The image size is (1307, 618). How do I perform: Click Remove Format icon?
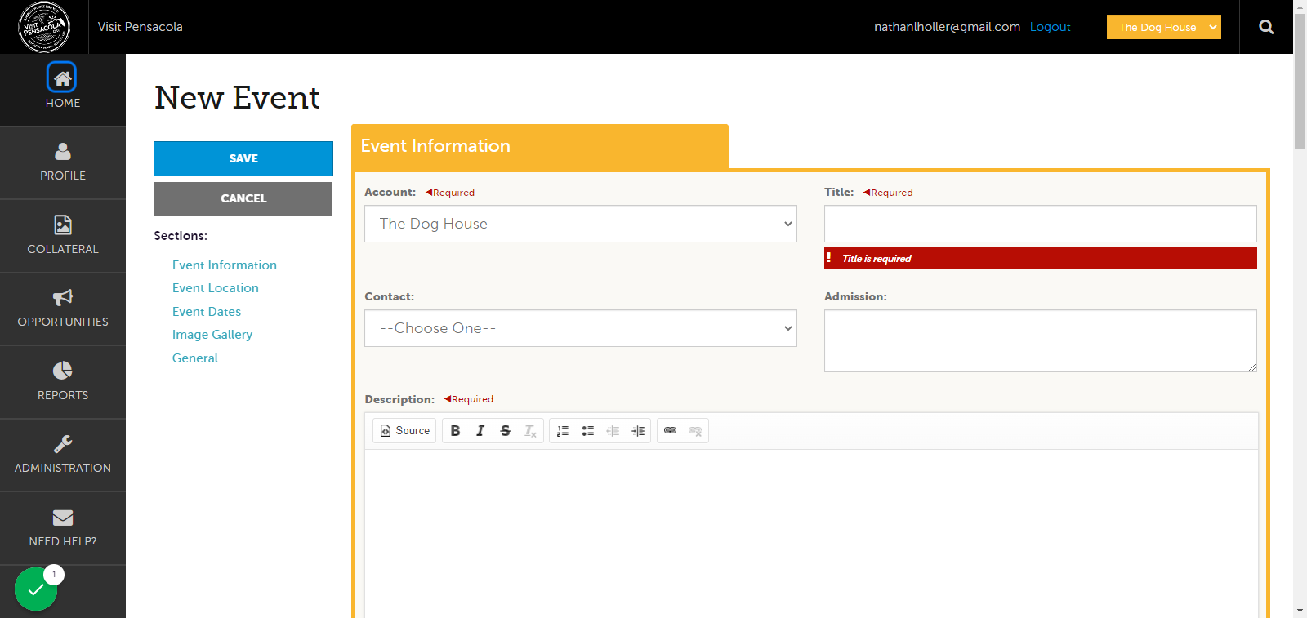click(x=530, y=431)
